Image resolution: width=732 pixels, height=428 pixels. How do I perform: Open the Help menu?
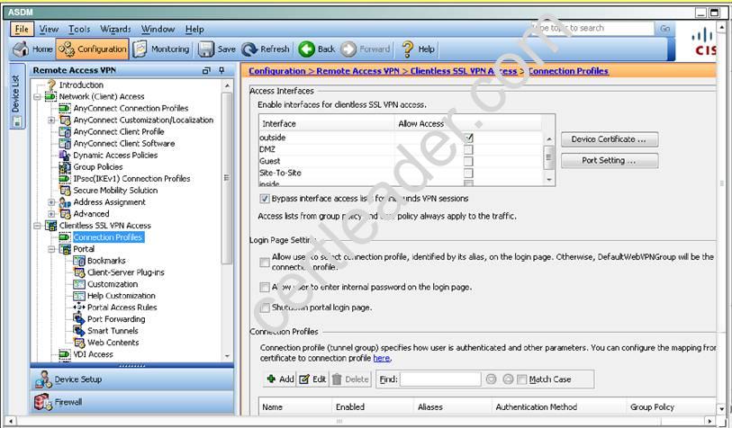[x=194, y=30]
